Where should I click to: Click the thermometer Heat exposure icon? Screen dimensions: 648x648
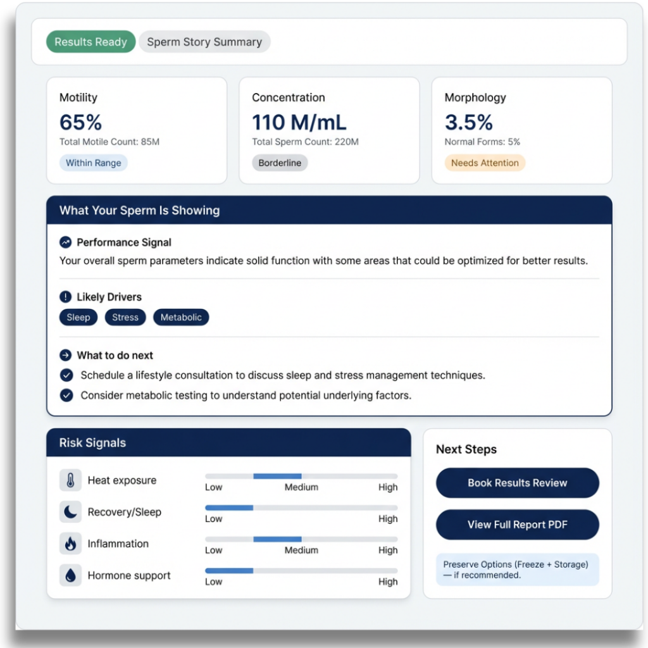click(70, 480)
